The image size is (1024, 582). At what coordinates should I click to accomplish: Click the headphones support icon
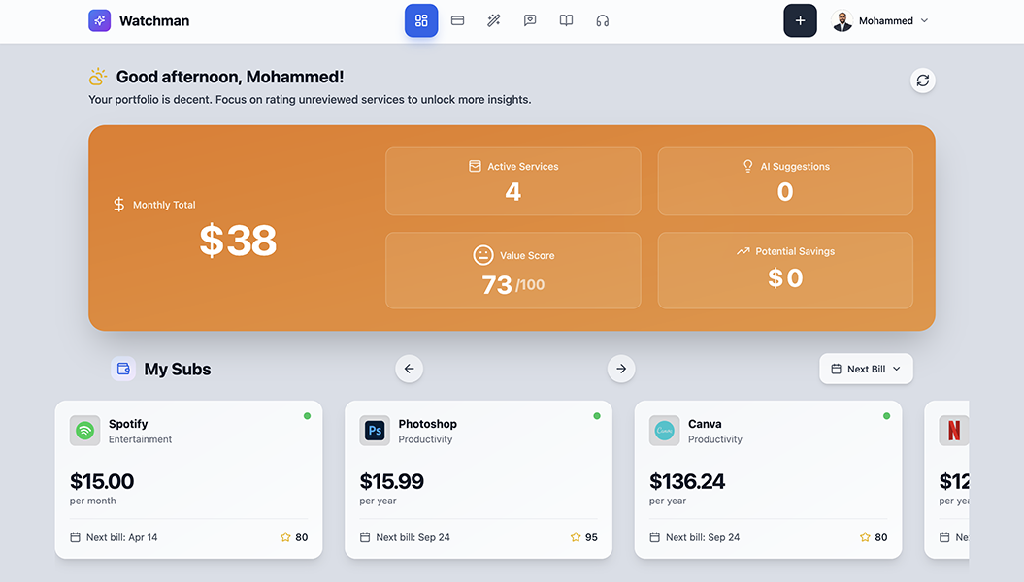click(602, 20)
